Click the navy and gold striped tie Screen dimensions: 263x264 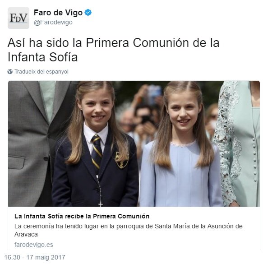[x=97, y=152]
